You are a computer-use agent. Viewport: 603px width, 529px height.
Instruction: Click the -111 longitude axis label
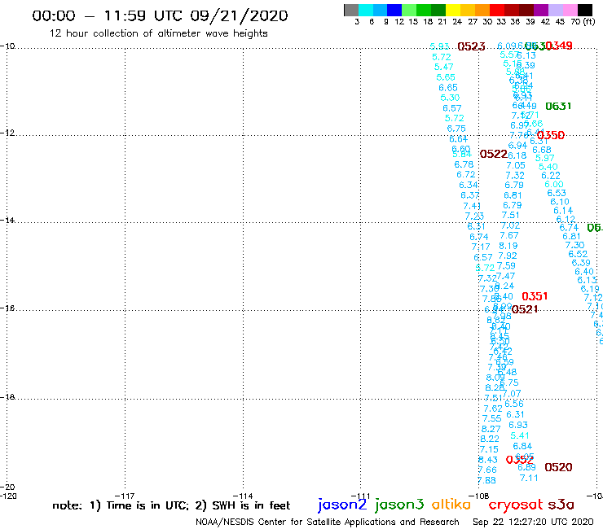pos(361,496)
